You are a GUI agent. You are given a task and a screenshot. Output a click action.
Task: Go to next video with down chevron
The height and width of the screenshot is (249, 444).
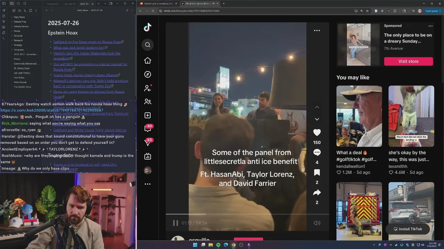pyautogui.click(x=317, y=119)
